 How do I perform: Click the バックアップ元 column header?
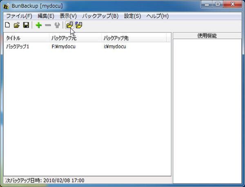76,38
